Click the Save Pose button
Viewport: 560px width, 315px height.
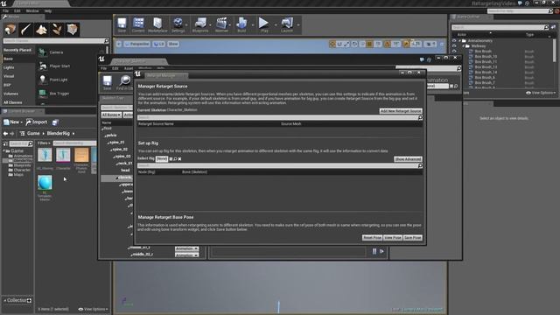pyautogui.click(x=412, y=238)
